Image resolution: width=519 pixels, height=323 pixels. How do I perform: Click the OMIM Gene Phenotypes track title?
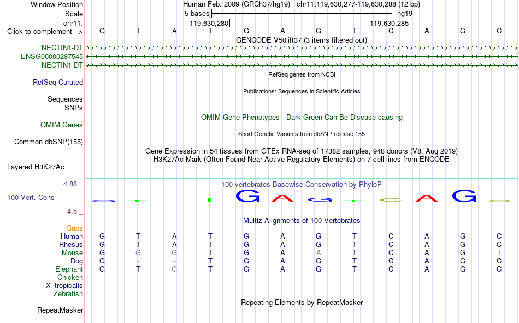(302, 118)
